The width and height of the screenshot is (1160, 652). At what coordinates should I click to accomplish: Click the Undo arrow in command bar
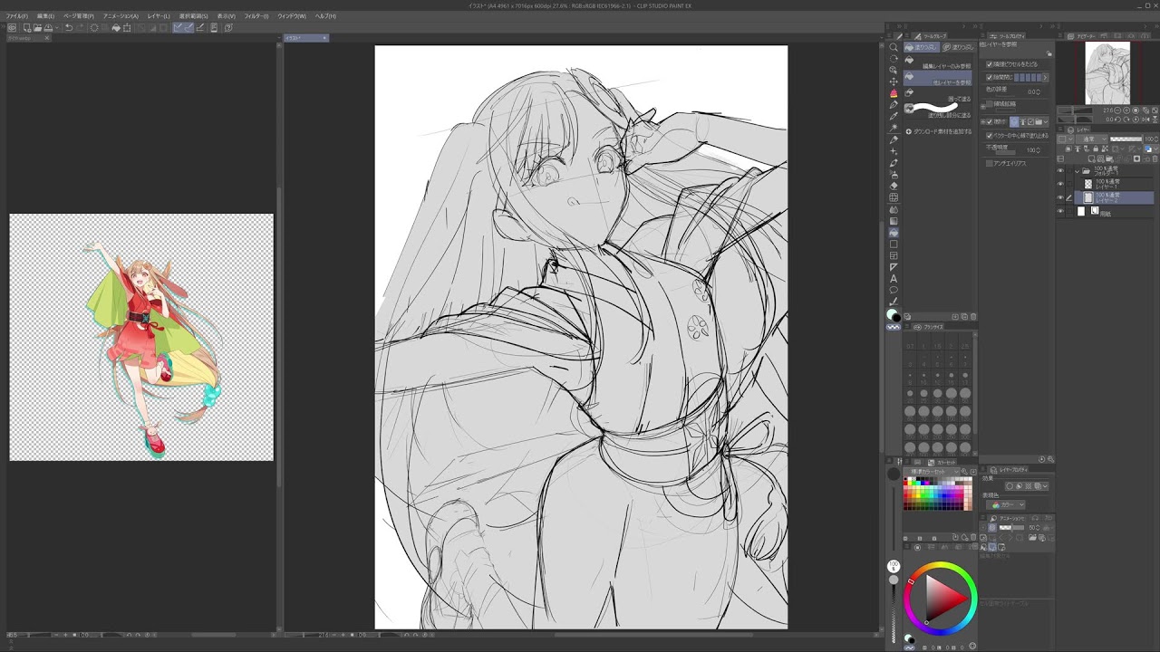(69, 28)
